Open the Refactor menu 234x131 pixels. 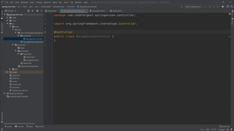pyautogui.click(x=48, y=2)
